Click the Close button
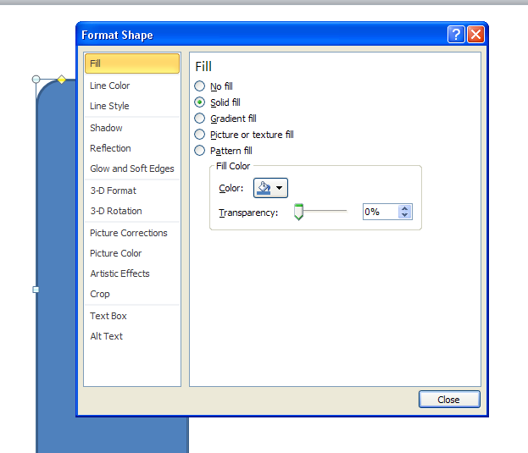Image resolution: width=528 pixels, height=453 pixels. pyautogui.click(x=448, y=400)
